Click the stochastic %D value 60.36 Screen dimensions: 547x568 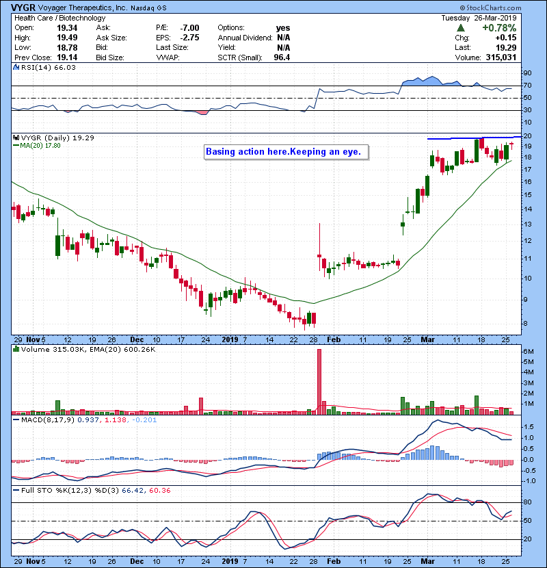pyautogui.click(x=159, y=491)
